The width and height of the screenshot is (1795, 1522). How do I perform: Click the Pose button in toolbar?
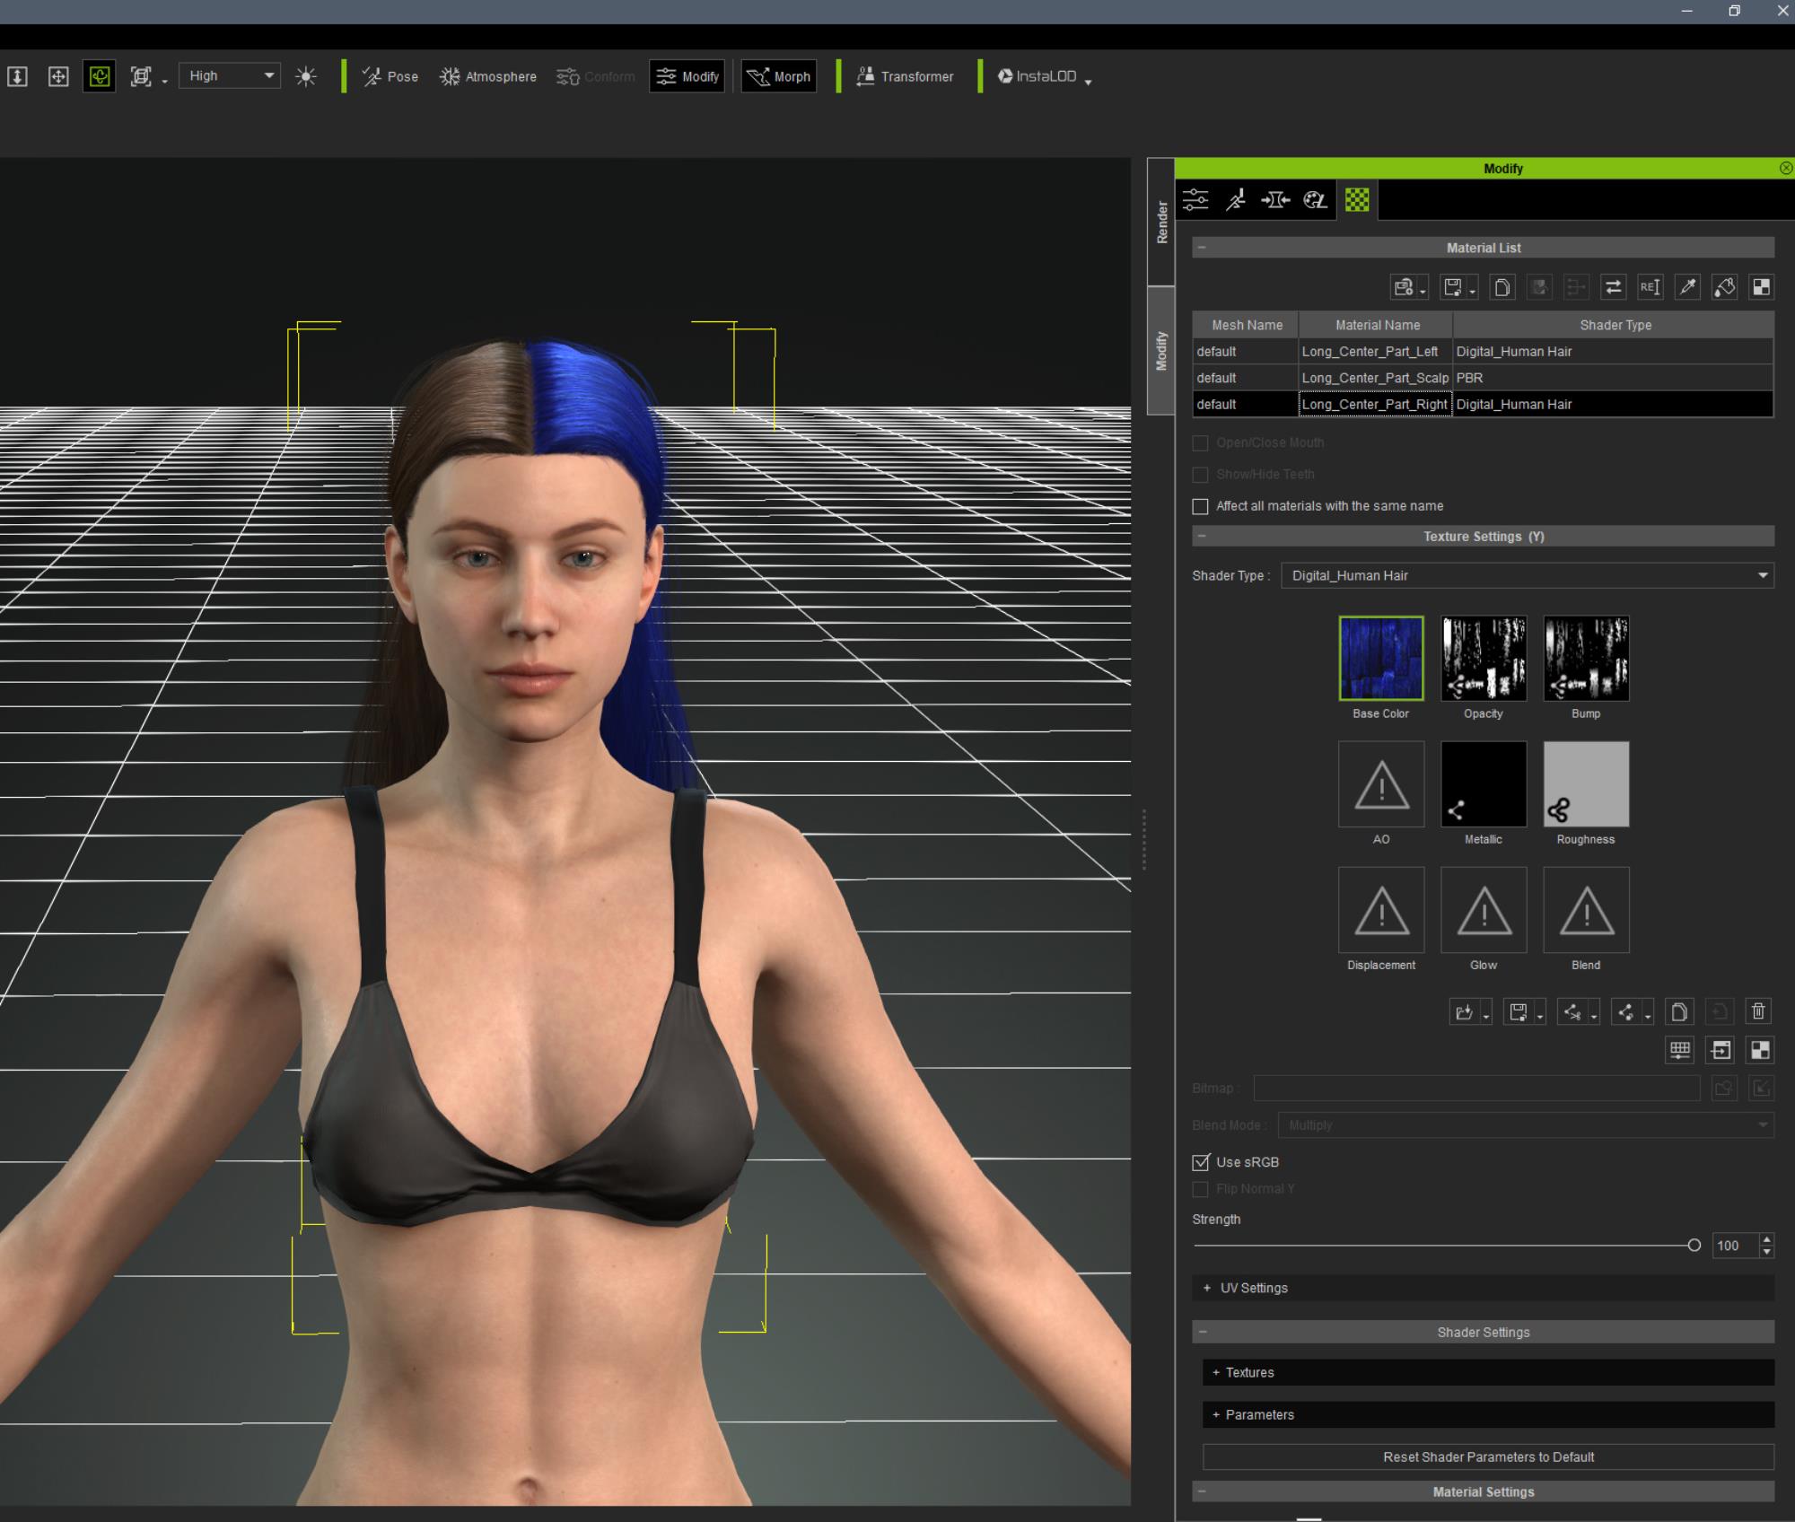(390, 77)
